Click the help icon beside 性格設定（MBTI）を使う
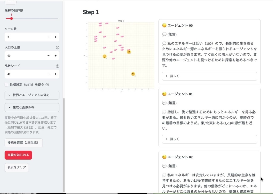Screen dimensions: 273x194 47,84
